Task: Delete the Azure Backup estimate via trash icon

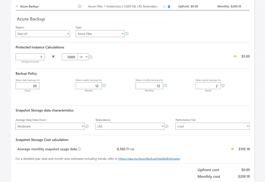Action: [169, 6]
